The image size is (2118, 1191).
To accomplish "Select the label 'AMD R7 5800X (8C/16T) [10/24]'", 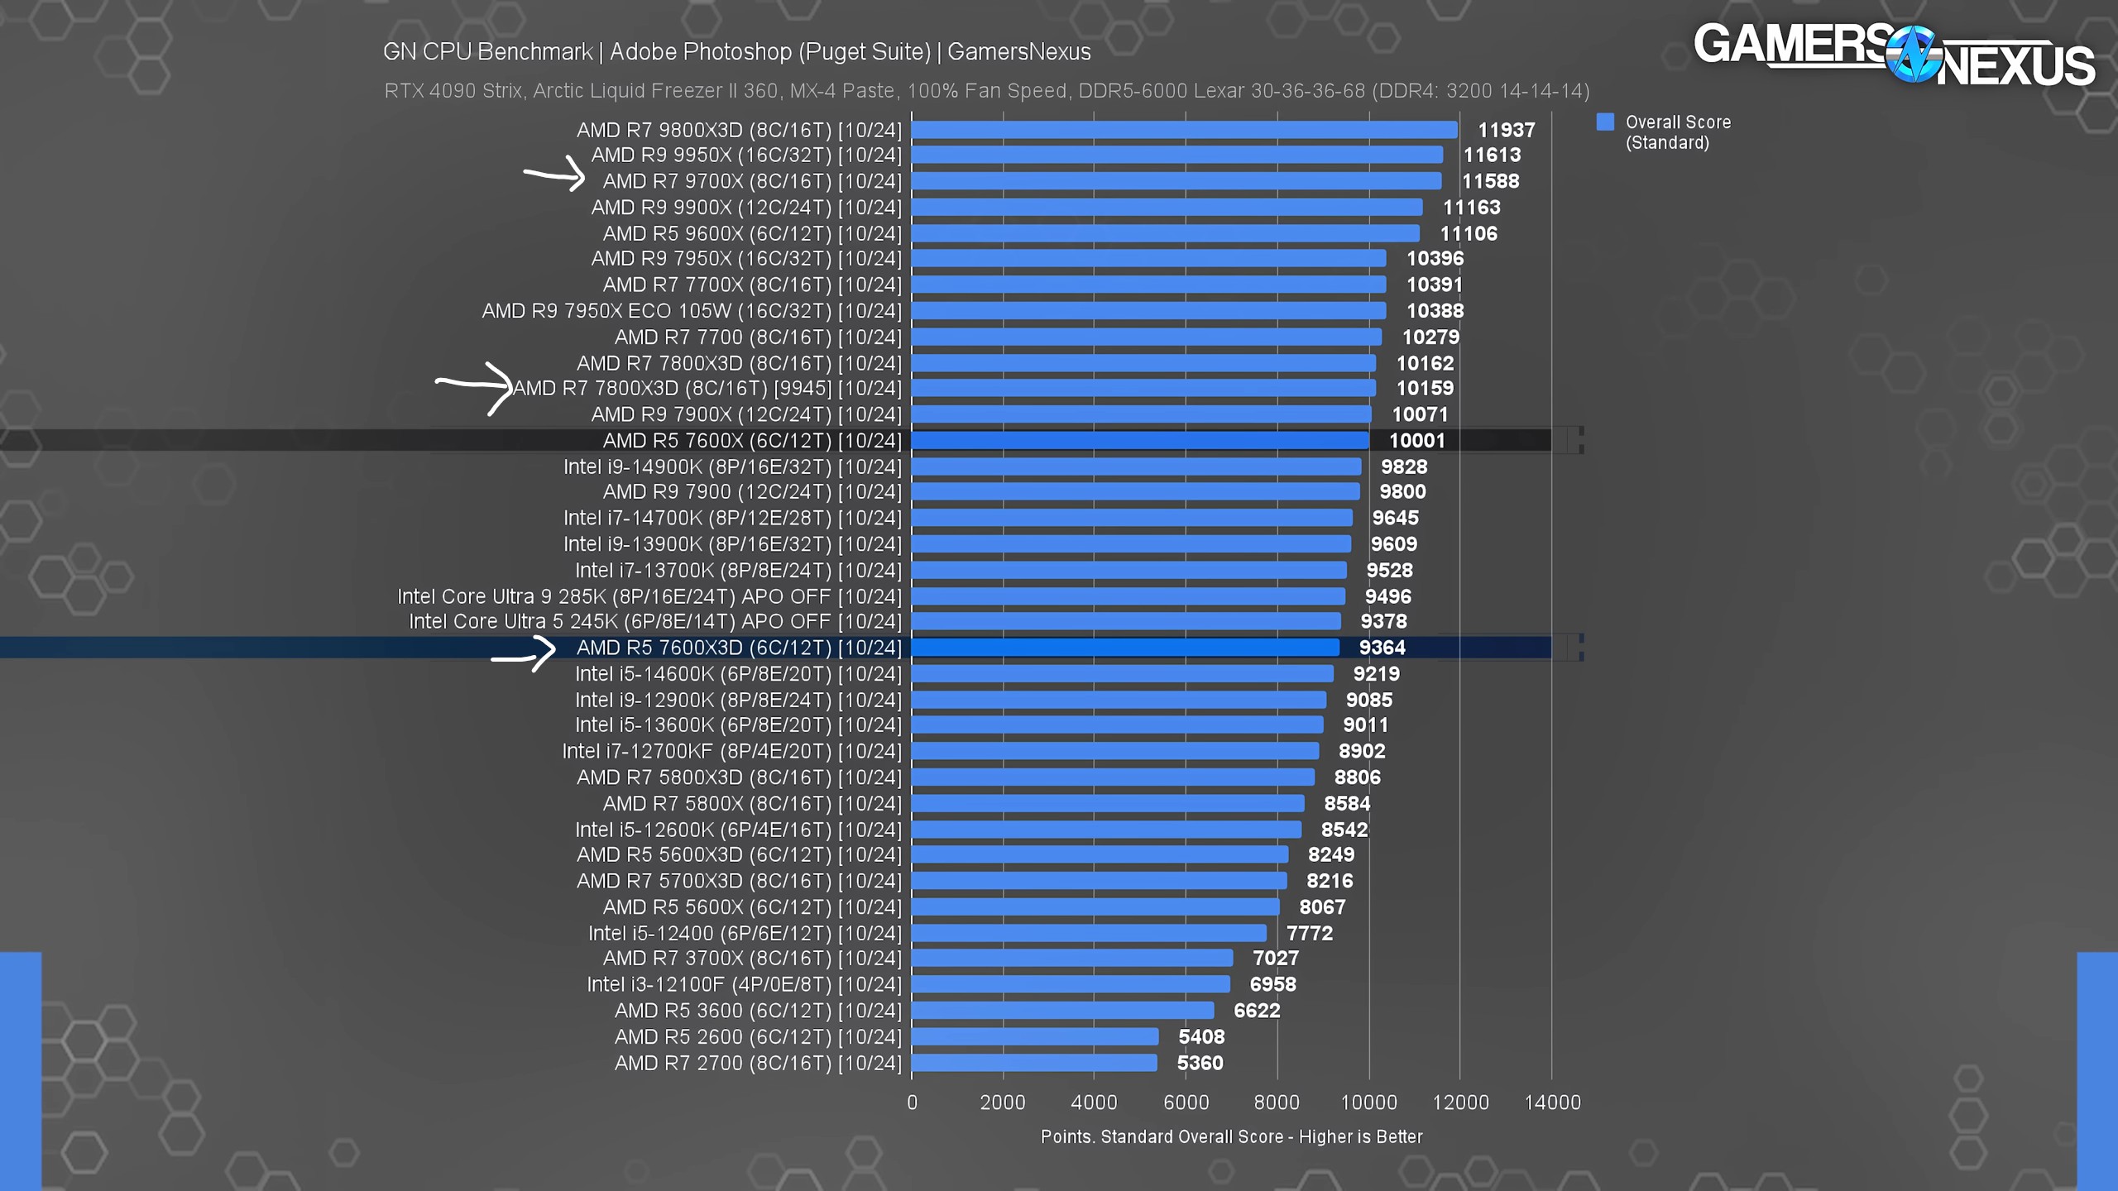I will [x=752, y=804].
